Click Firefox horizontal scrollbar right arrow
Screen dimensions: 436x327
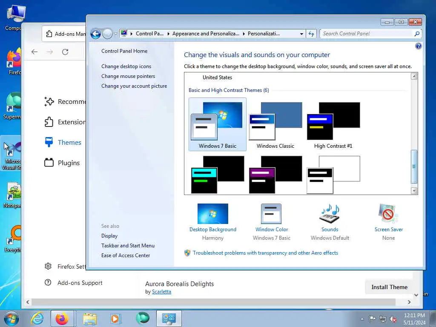[409, 302]
